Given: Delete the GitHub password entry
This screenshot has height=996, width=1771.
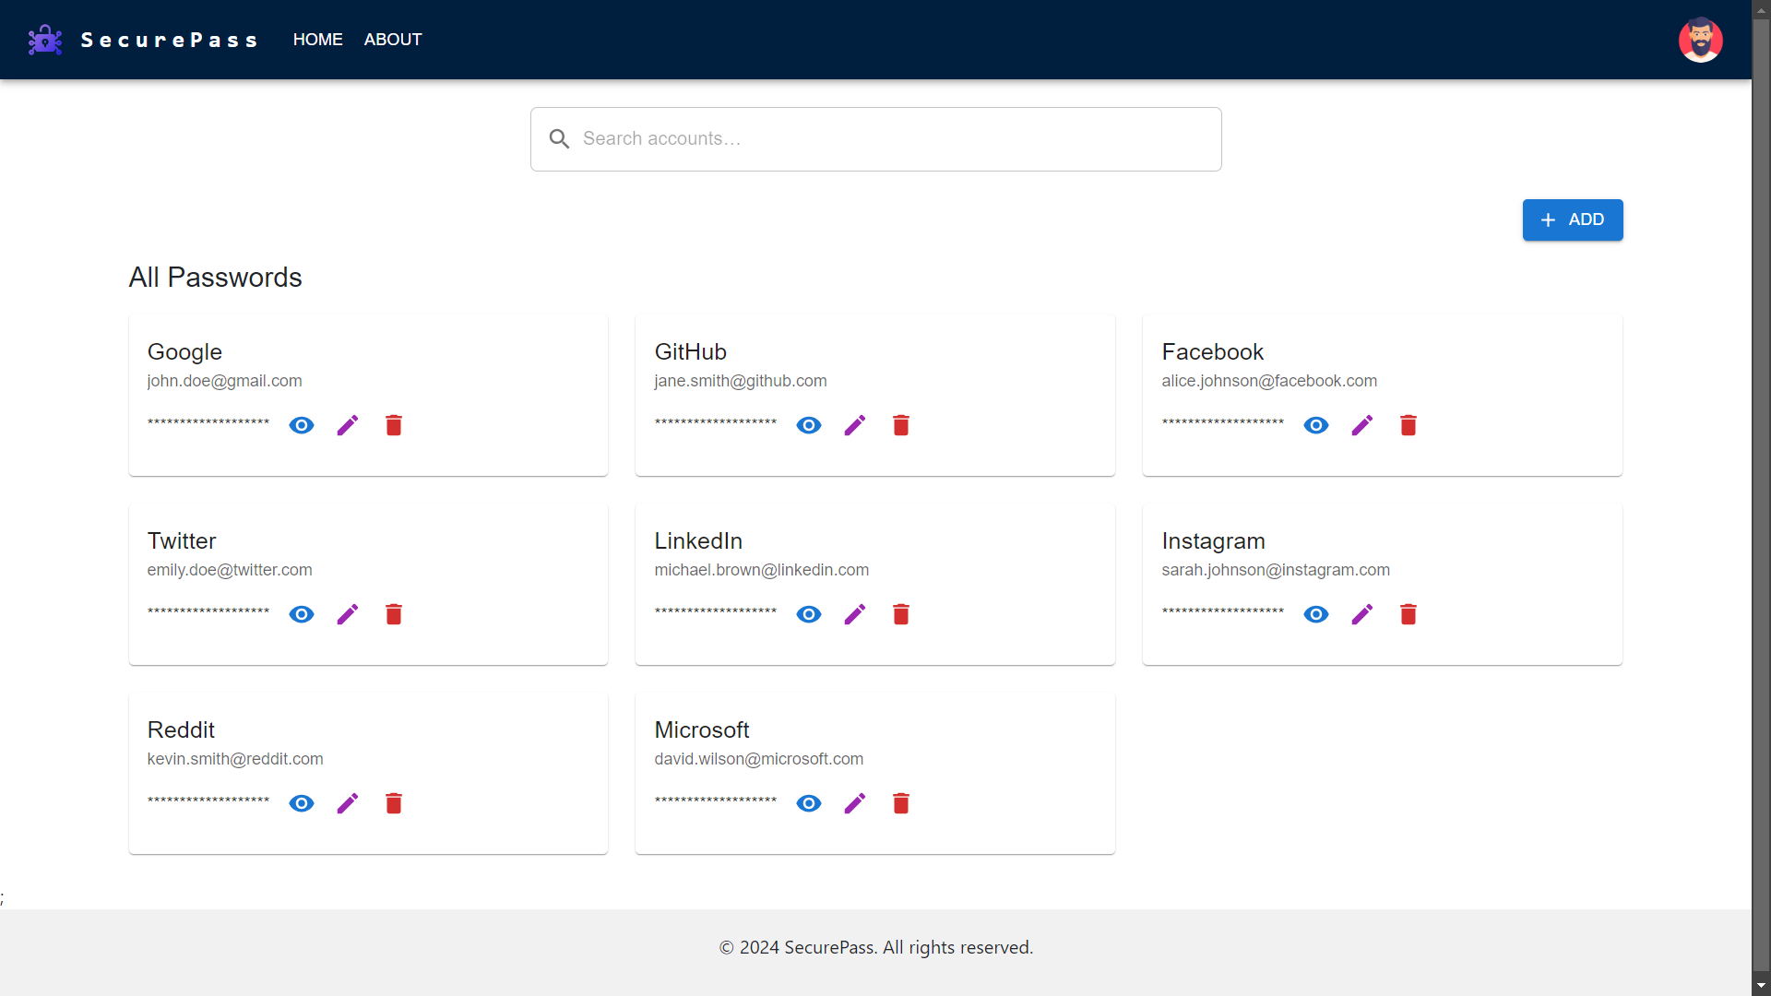Looking at the screenshot, I should click(900, 425).
